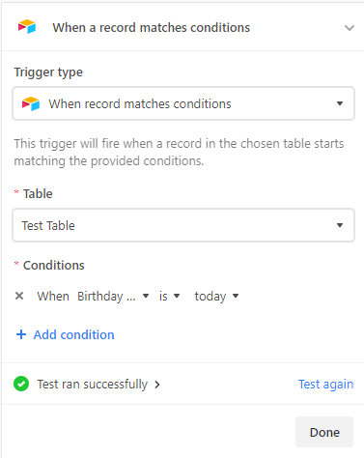Image resolution: width=364 pixels, height=458 pixels.
Task: Collapse the trigger panel with the header chevron
Action: point(350,28)
